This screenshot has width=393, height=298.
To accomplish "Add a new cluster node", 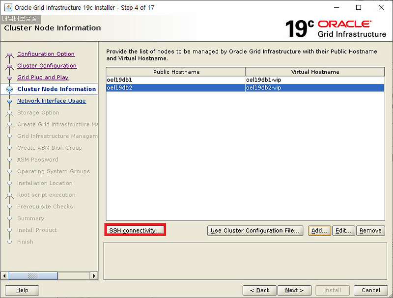I will (x=319, y=230).
